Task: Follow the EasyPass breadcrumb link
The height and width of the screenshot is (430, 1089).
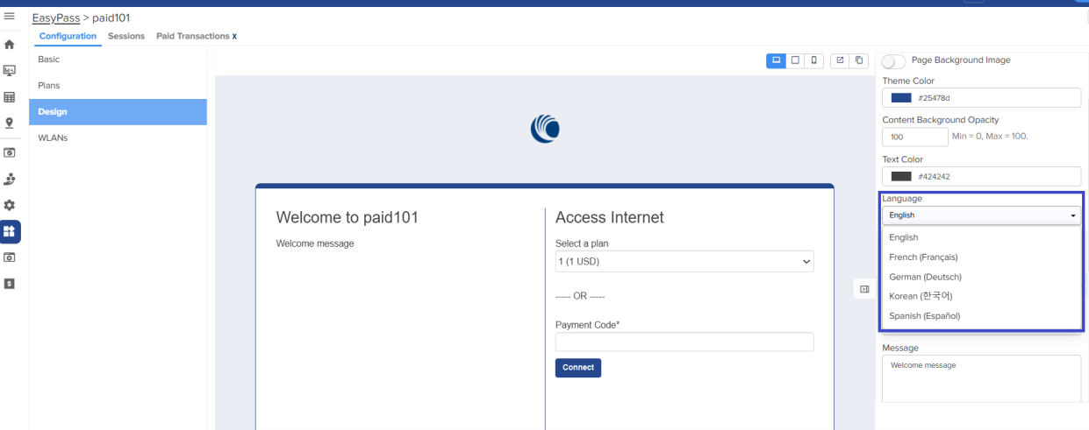Action: coord(56,18)
